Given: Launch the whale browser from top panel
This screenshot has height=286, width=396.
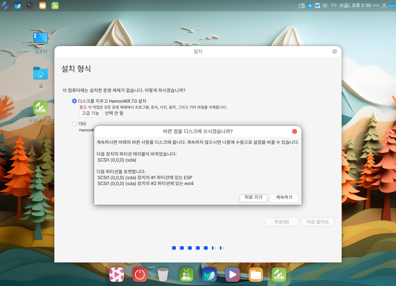Looking at the screenshot, I should pos(17,5).
